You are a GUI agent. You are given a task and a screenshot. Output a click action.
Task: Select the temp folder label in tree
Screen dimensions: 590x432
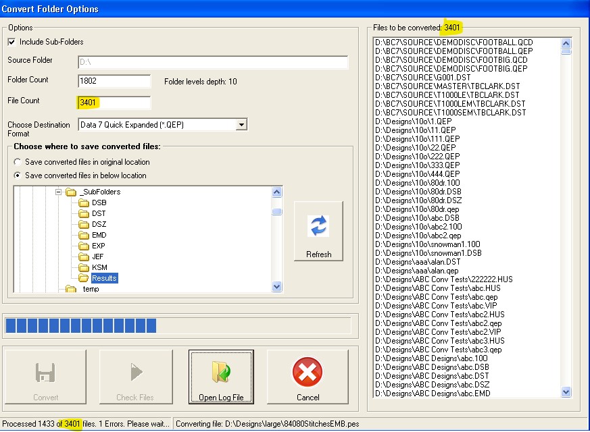(91, 289)
